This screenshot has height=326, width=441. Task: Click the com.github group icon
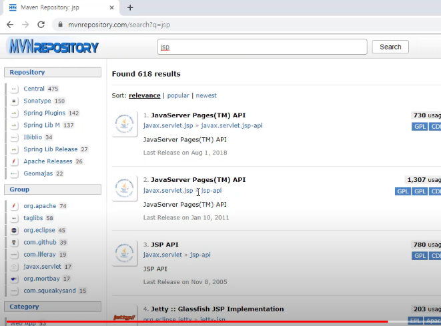coord(14,242)
